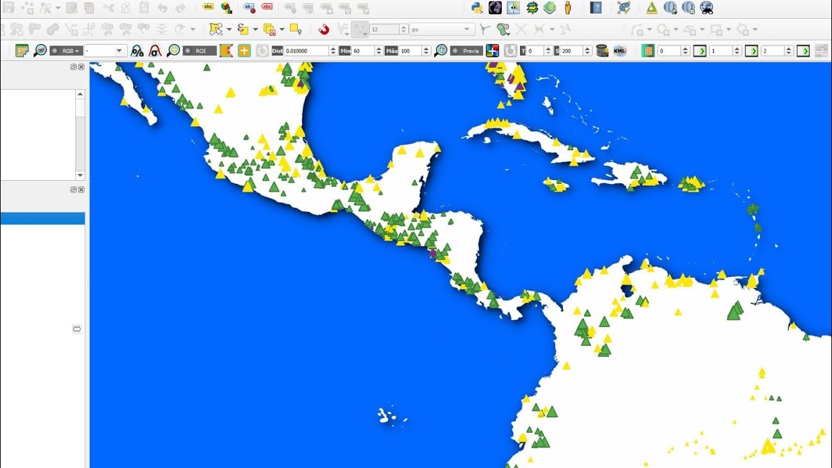The width and height of the screenshot is (832, 468).
Task: Adjust the T transparency spinner arrows
Action: pyautogui.click(x=548, y=51)
